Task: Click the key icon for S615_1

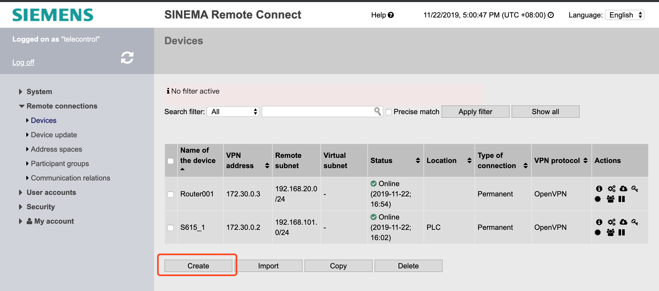Action: coord(635,222)
